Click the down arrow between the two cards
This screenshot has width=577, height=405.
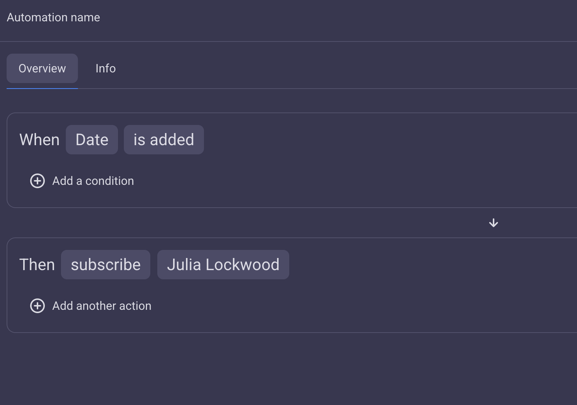pos(493,223)
